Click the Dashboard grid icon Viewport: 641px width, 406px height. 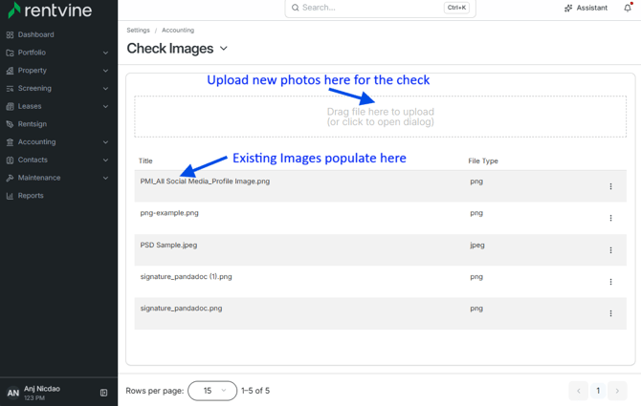click(10, 34)
